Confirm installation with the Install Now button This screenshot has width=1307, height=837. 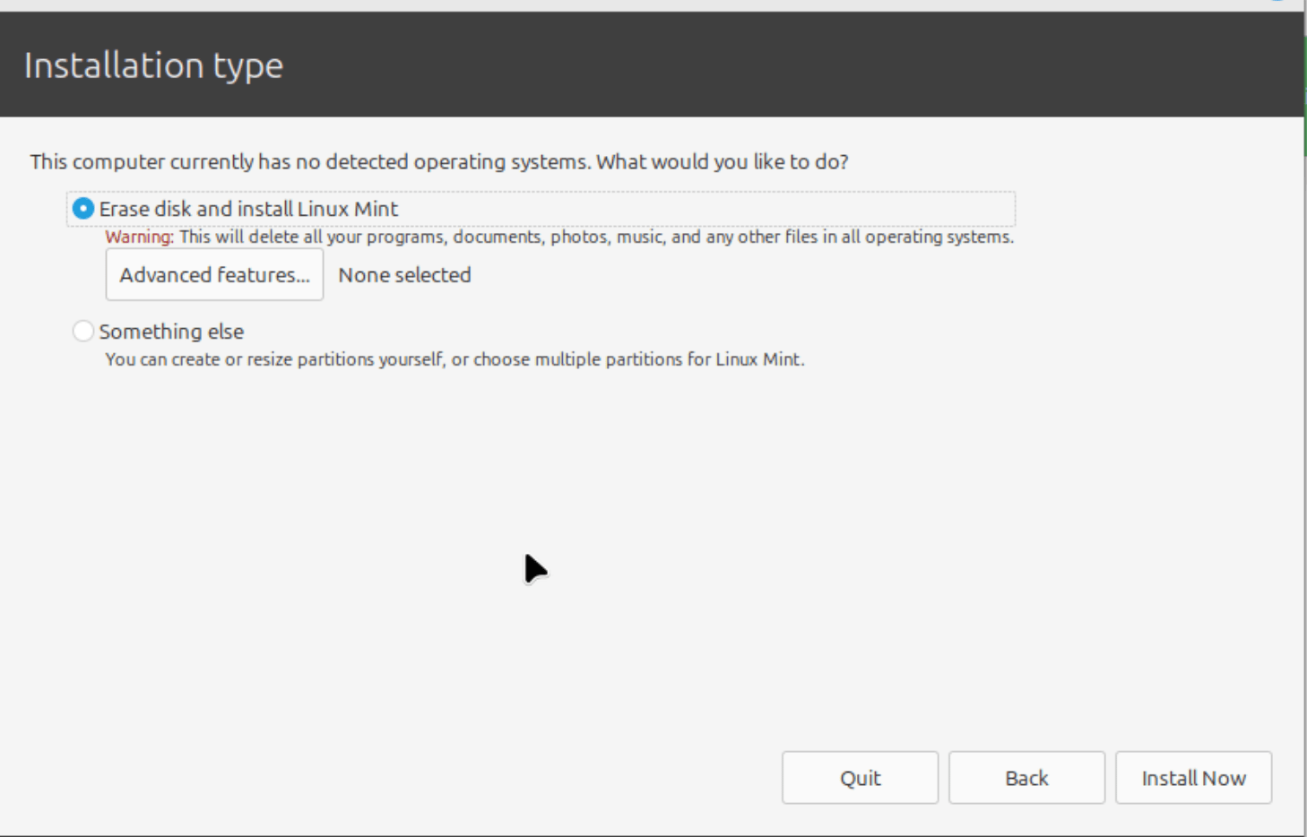(x=1193, y=777)
